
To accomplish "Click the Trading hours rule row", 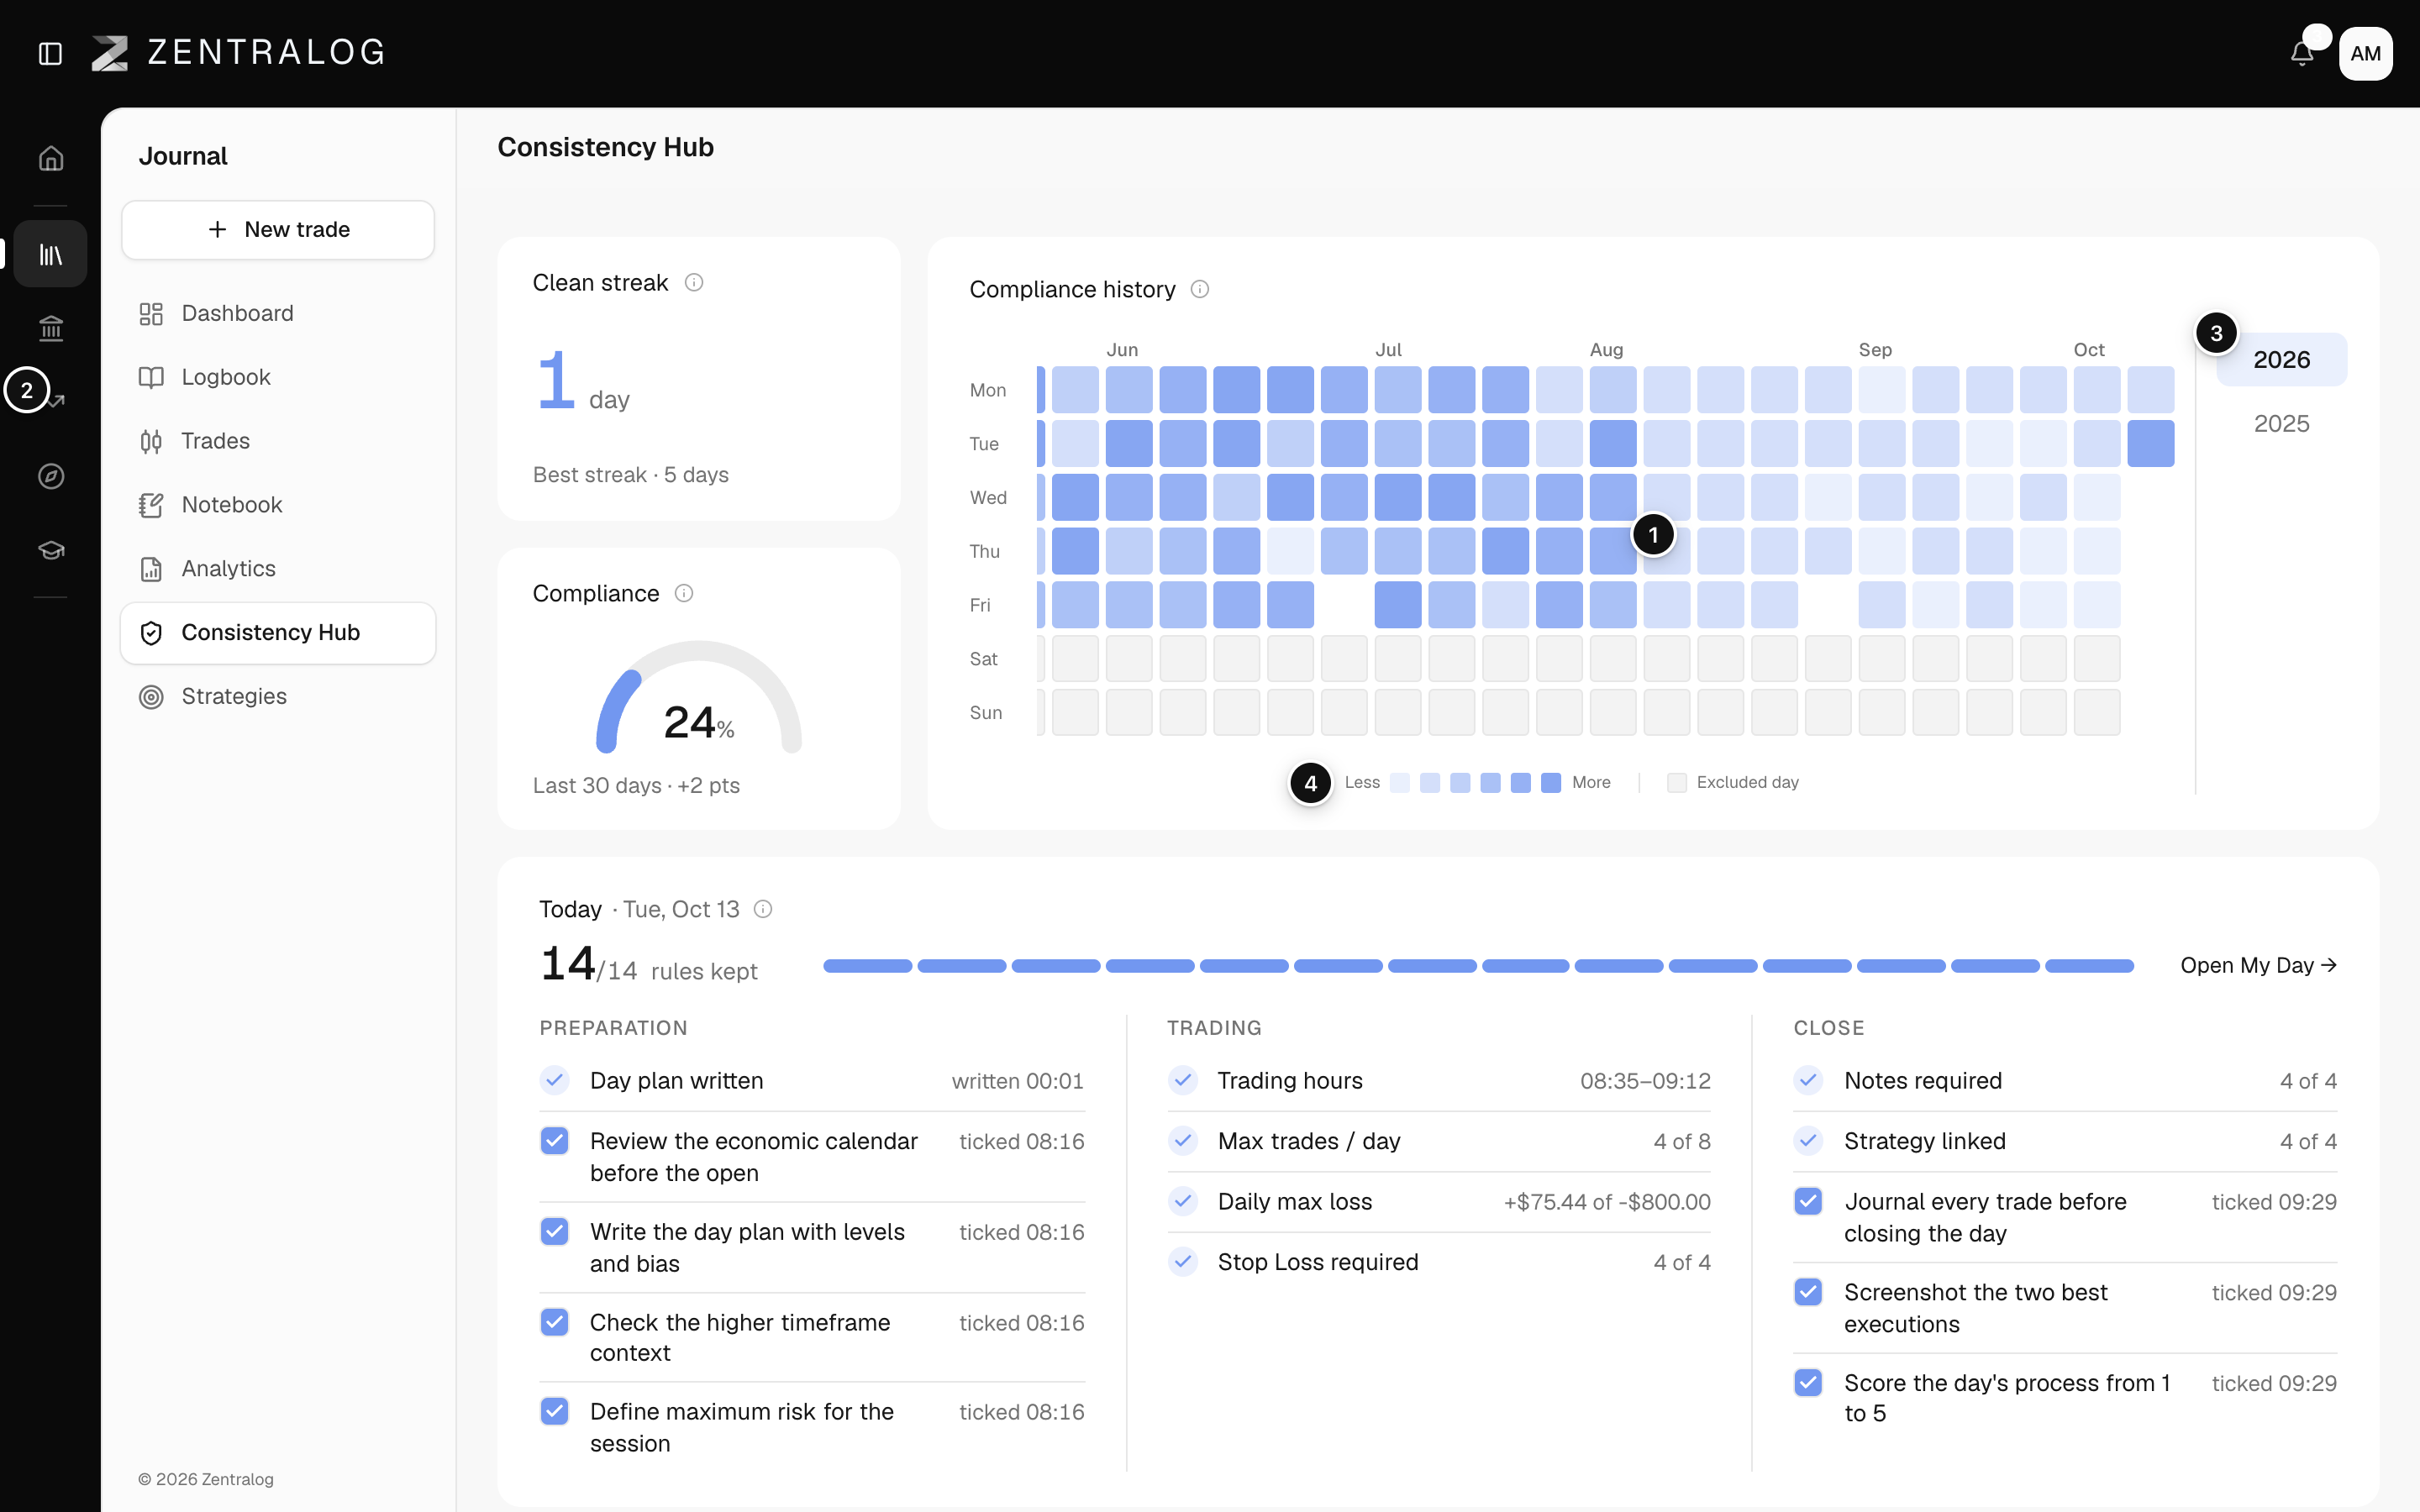I will (1439, 1081).
